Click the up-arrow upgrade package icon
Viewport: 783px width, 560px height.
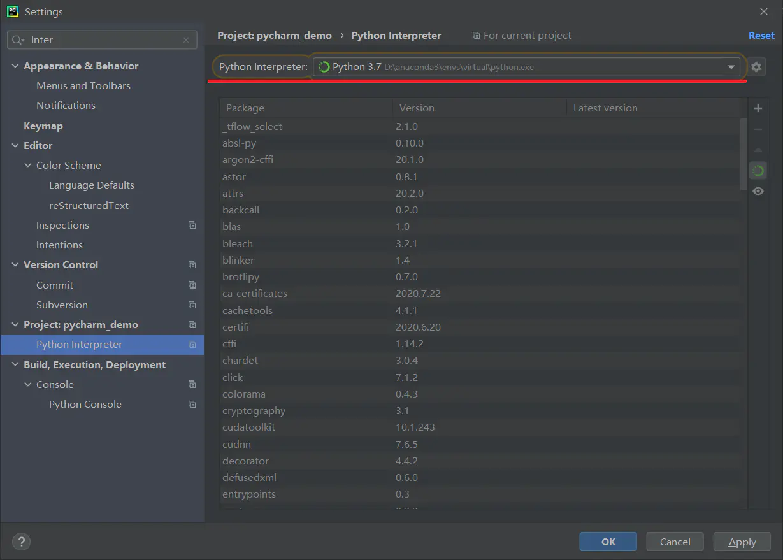coord(758,150)
